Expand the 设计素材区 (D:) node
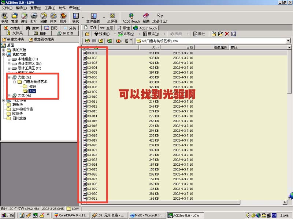Screen dimensions: 293x219 (9, 64)
